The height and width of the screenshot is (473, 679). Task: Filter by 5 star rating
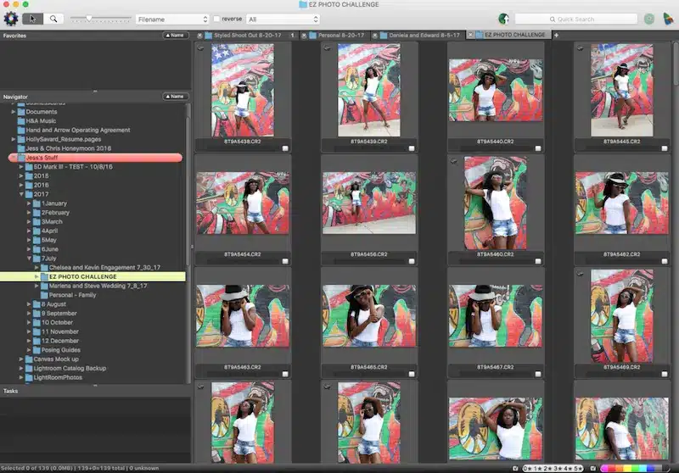577,468
